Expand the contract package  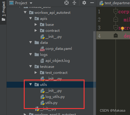pos(36,31)
